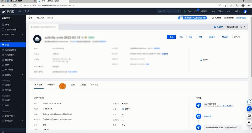Click 新建实例 with the plus icon

219,27
